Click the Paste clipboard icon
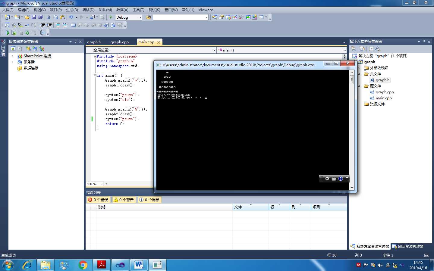The image size is (434, 271). 62,17
